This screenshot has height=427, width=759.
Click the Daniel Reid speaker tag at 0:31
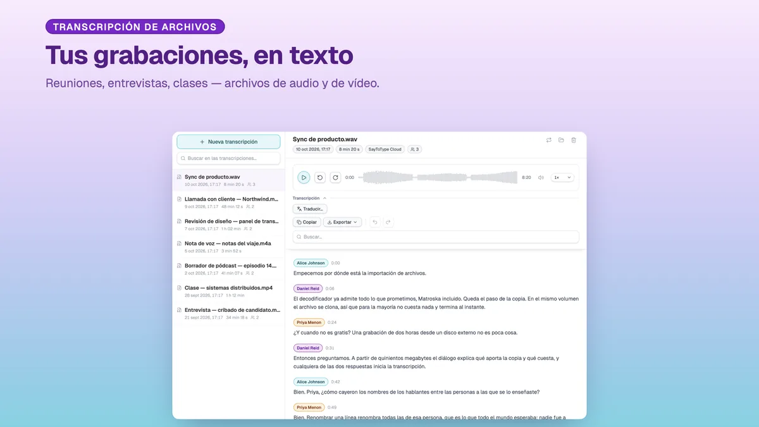308,348
